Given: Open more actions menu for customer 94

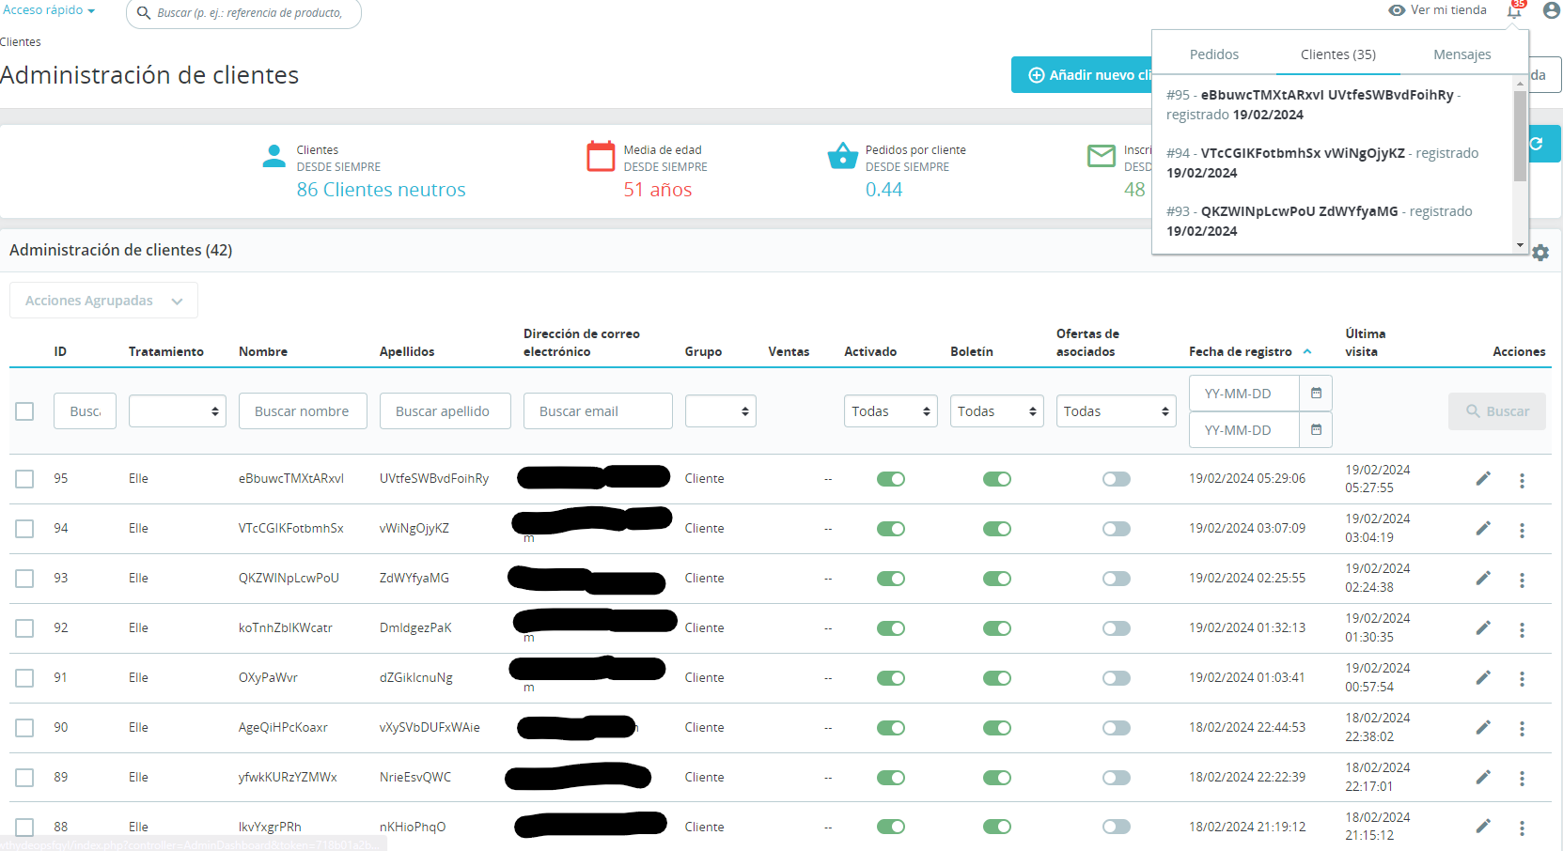Looking at the screenshot, I should tap(1522, 531).
